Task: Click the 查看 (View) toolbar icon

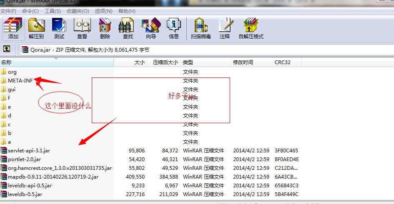Action: point(82,29)
